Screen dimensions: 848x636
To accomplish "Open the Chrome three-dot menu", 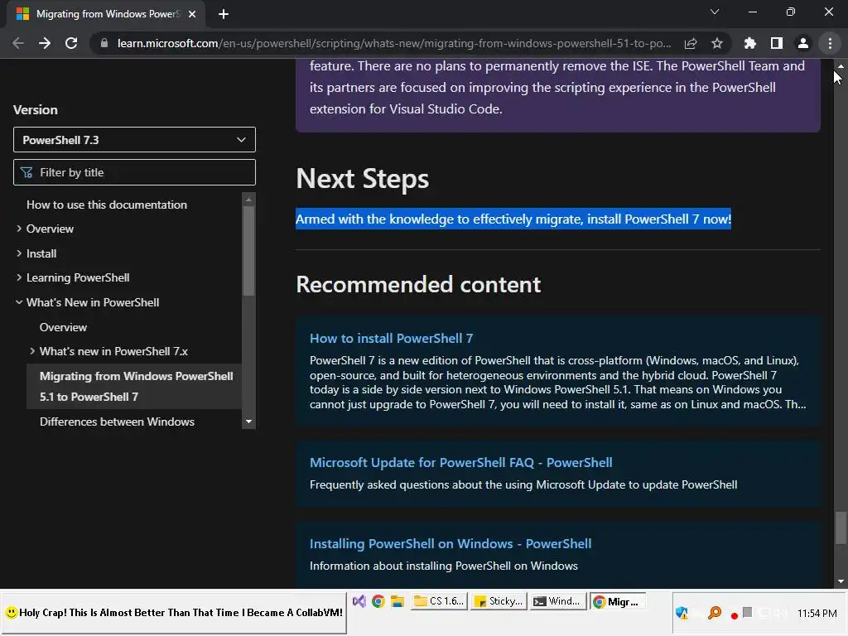I will [830, 43].
